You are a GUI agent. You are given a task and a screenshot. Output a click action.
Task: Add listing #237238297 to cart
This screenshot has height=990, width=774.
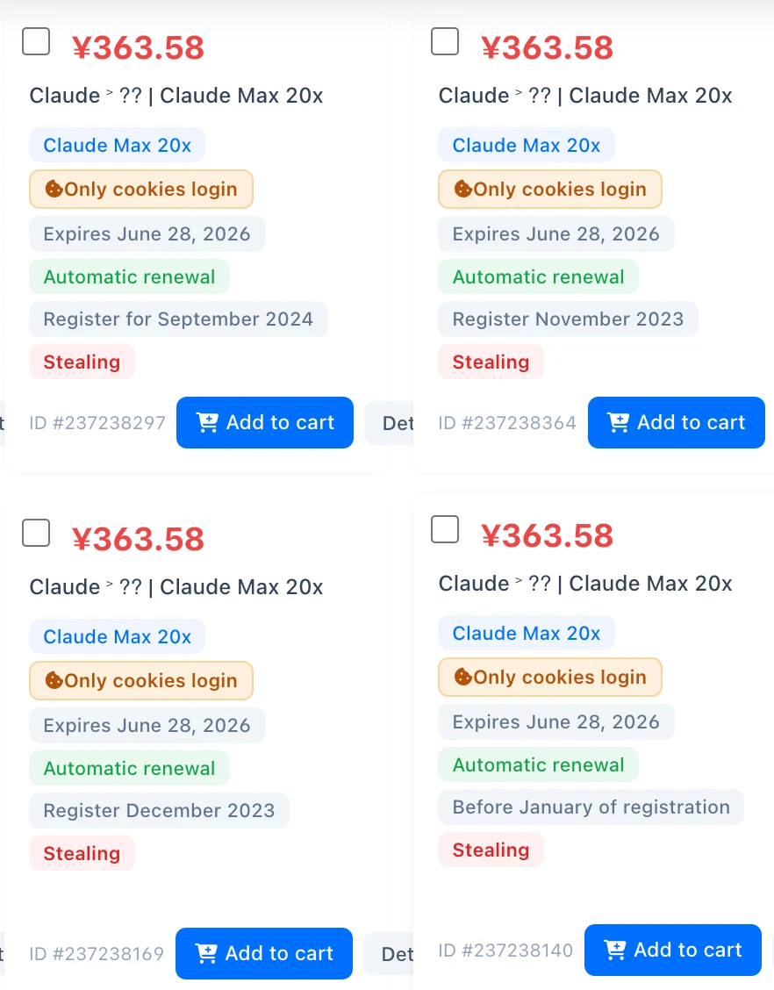click(265, 422)
